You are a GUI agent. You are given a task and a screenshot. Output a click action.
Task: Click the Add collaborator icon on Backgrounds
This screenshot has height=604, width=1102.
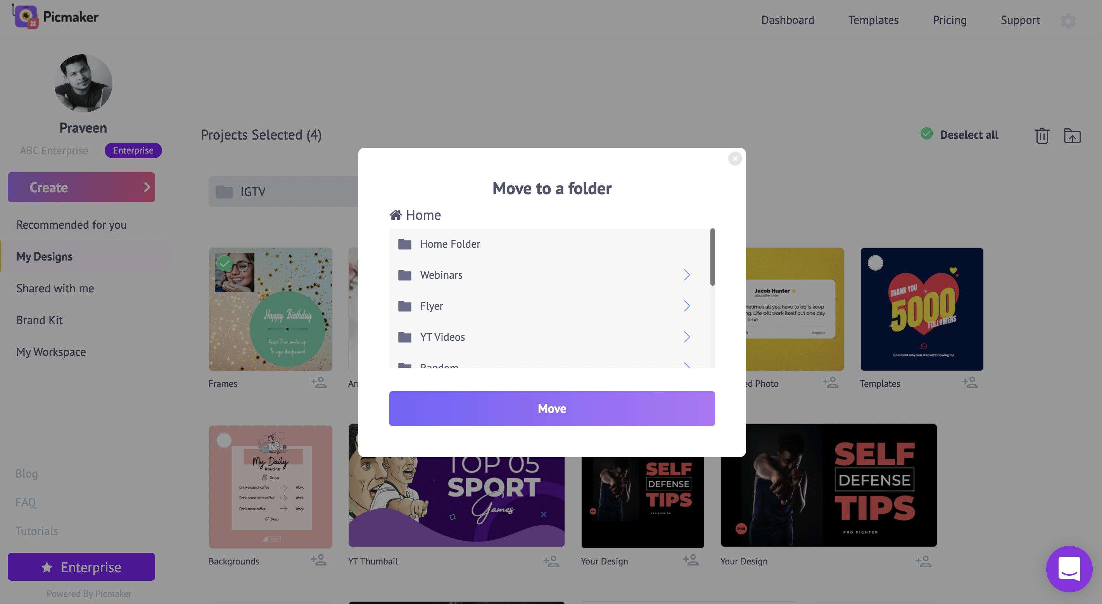pyautogui.click(x=318, y=560)
